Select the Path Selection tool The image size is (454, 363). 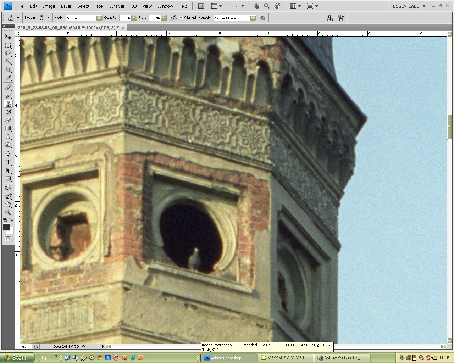coord(8,171)
